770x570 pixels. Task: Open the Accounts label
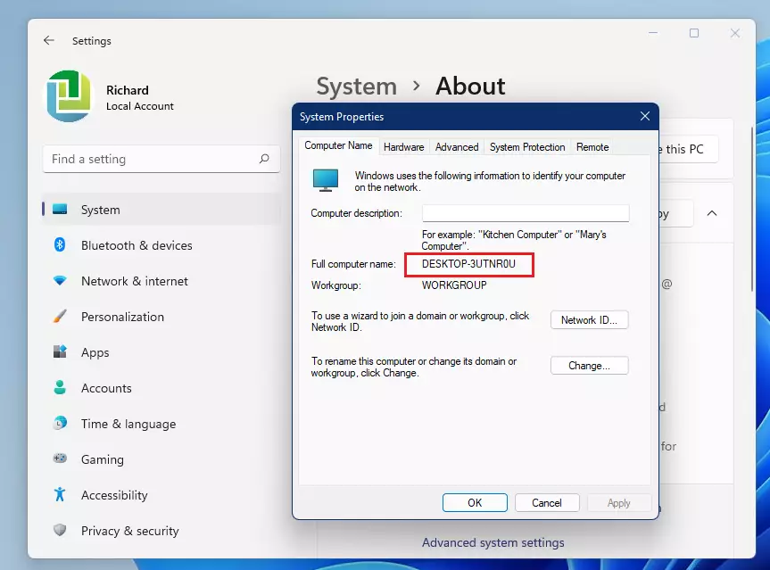pyautogui.click(x=106, y=388)
